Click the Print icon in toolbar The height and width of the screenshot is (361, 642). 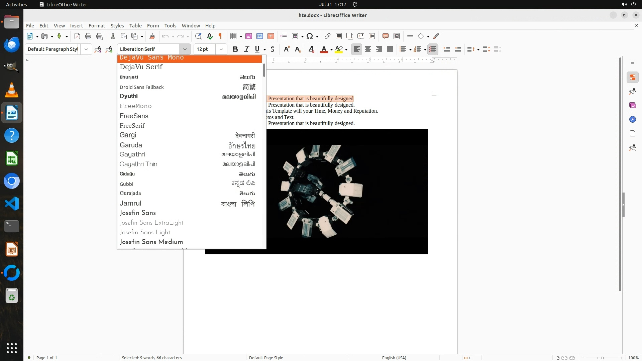pyautogui.click(x=88, y=36)
